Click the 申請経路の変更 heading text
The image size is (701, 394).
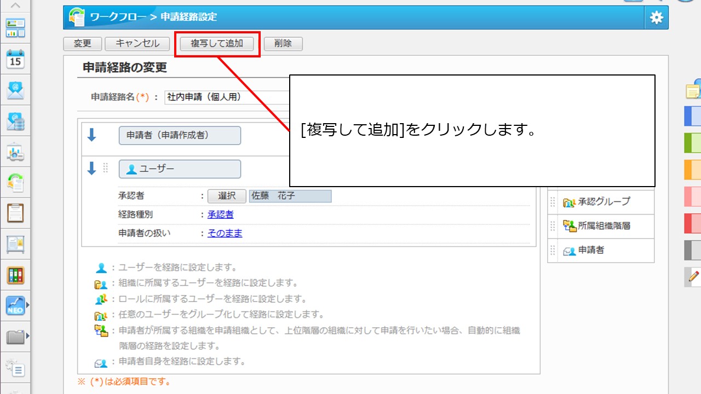[x=125, y=68]
